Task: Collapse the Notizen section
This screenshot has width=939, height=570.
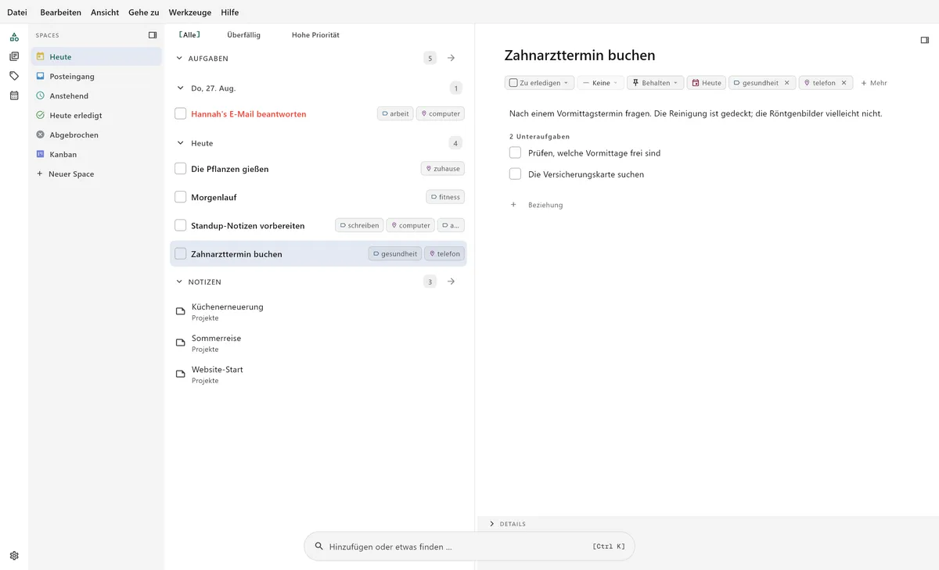Action: click(179, 281)
